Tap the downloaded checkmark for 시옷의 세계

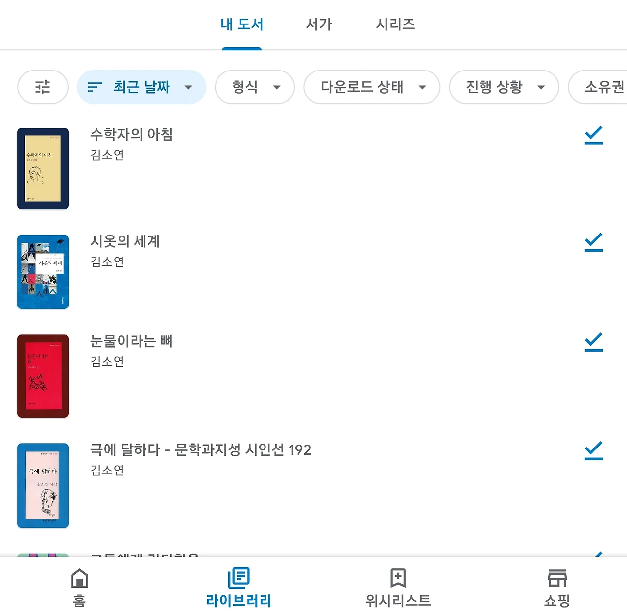(594, 242)
